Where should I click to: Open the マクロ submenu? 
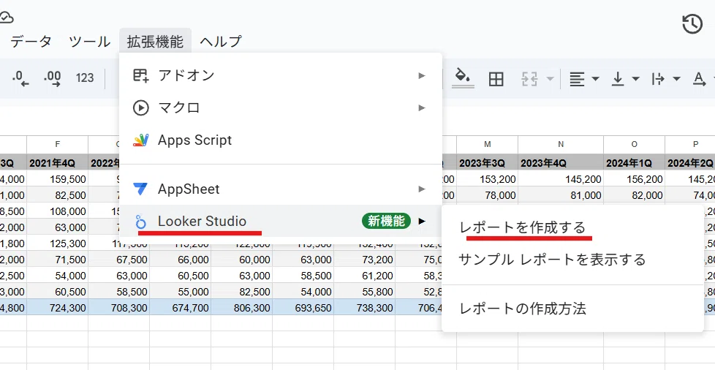[x=281, y=107]
